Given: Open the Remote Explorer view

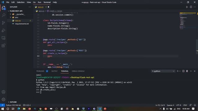Looking at the screenshot, I should tap(3, 38).
